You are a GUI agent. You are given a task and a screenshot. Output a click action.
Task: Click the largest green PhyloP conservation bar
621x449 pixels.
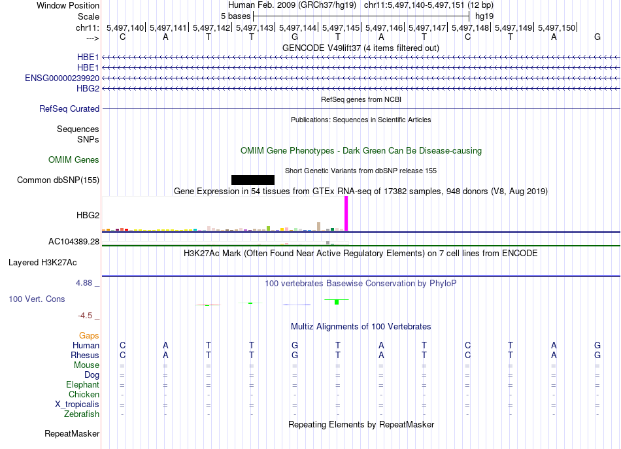coord(337,302)
